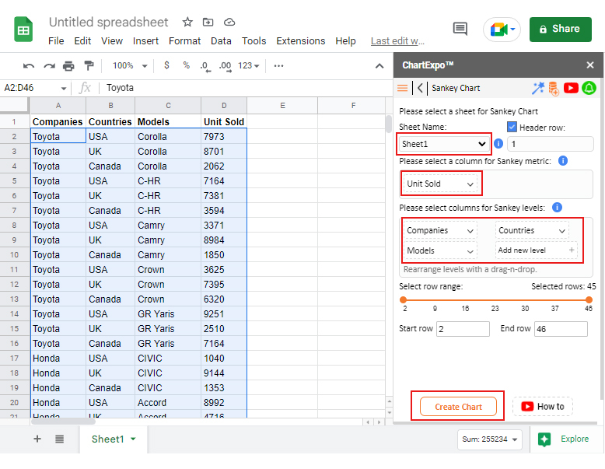Select column D header

tap(224, 105)
